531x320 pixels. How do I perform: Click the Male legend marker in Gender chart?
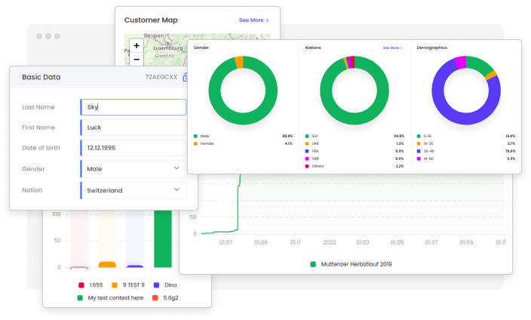195,136
